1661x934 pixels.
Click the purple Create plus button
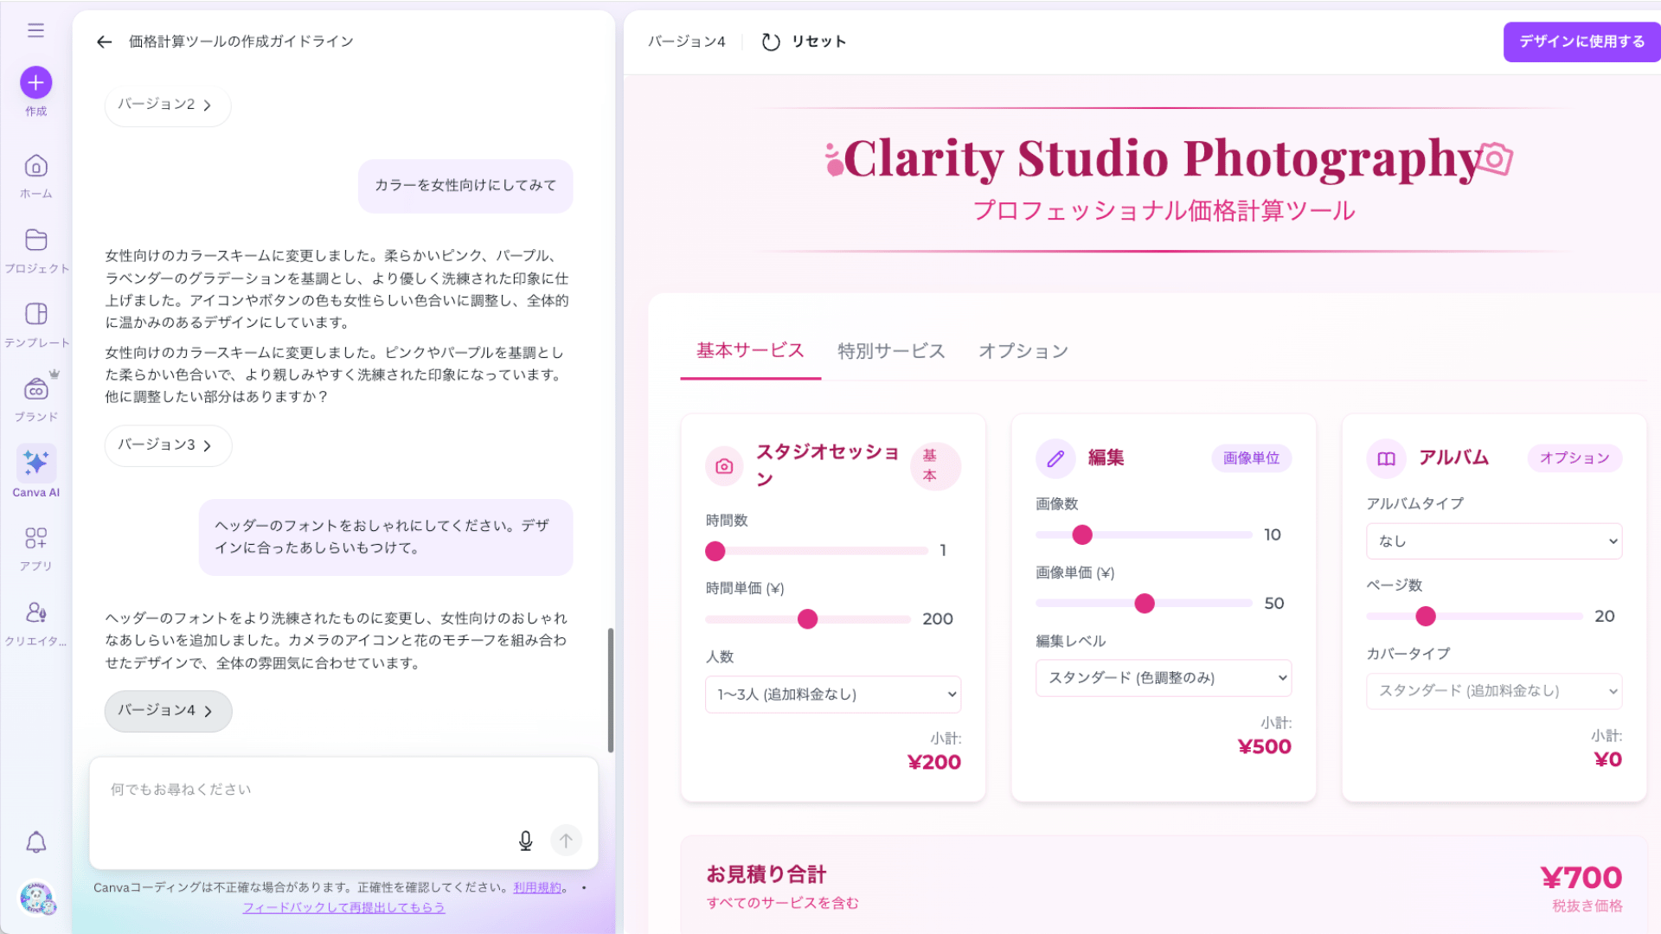(x=35, y=83)
